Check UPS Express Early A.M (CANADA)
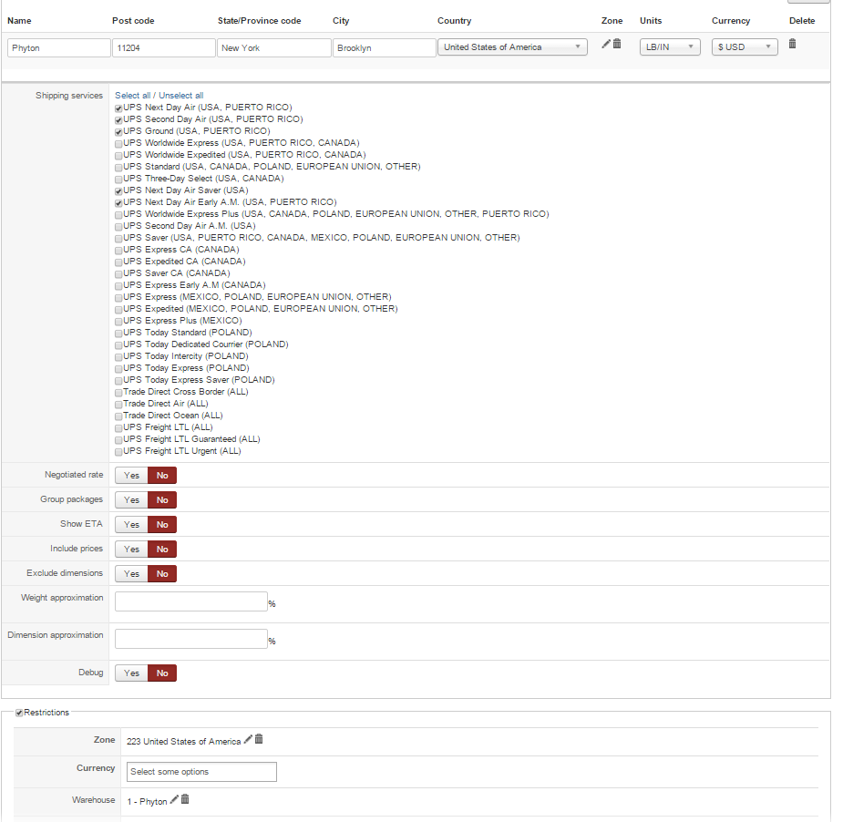The image size is (843, 822). [118, 286]
